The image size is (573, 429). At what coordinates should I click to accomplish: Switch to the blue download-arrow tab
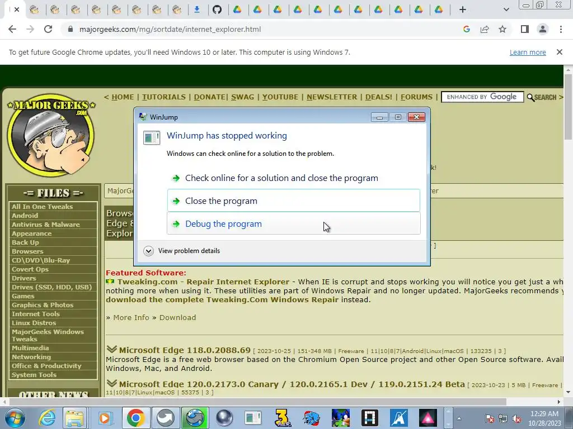(197, 9)
